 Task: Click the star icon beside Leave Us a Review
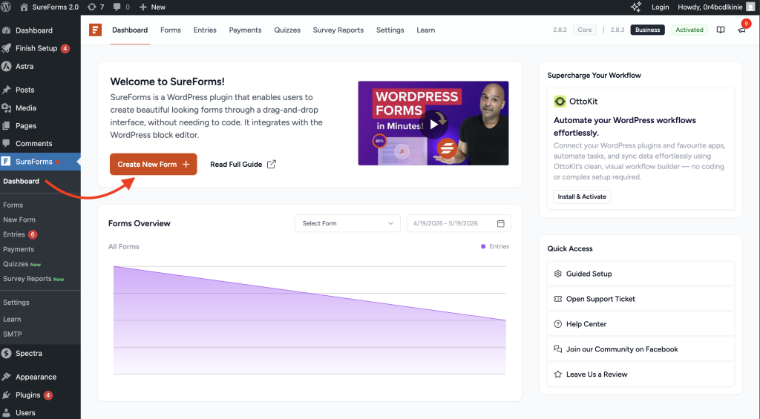pyautogui.click(x=558, y=375)
